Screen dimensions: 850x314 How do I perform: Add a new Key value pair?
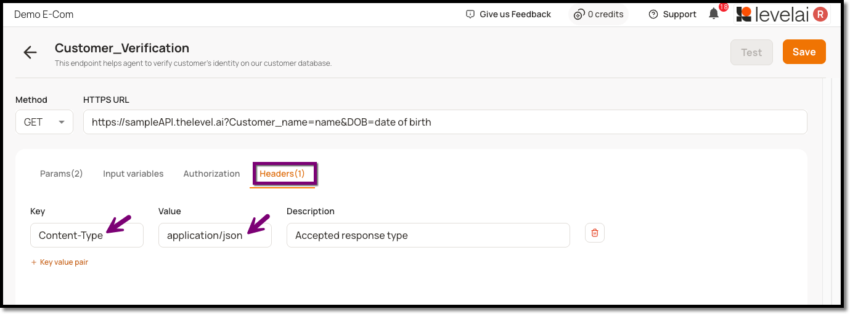point(60,262)
